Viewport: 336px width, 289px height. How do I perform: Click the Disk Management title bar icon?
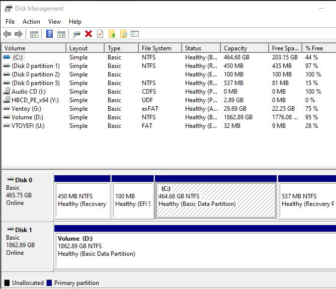8,9
